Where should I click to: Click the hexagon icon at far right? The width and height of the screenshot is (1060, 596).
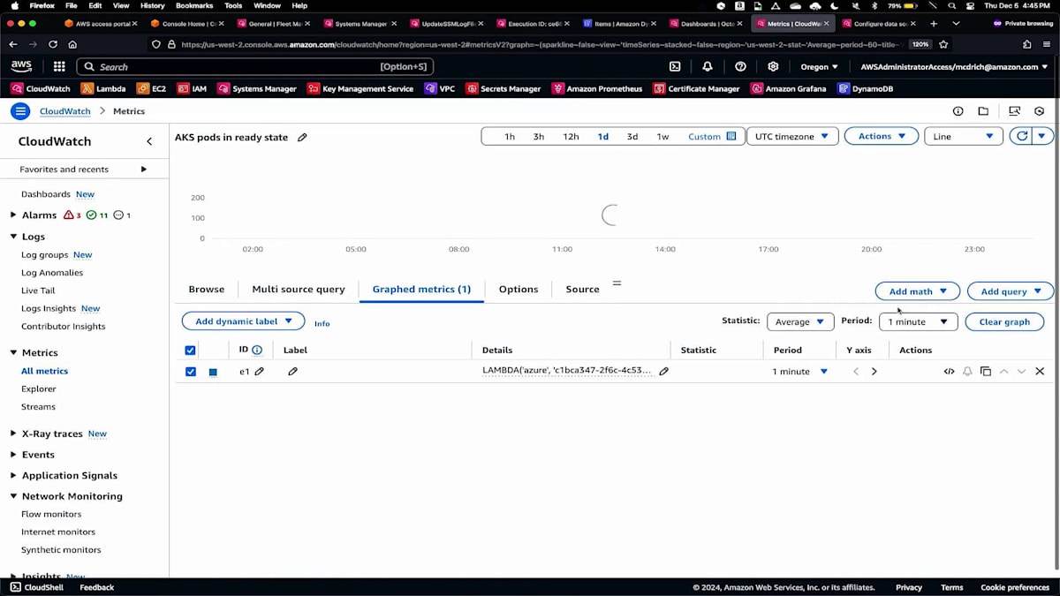pos(1040,111)
